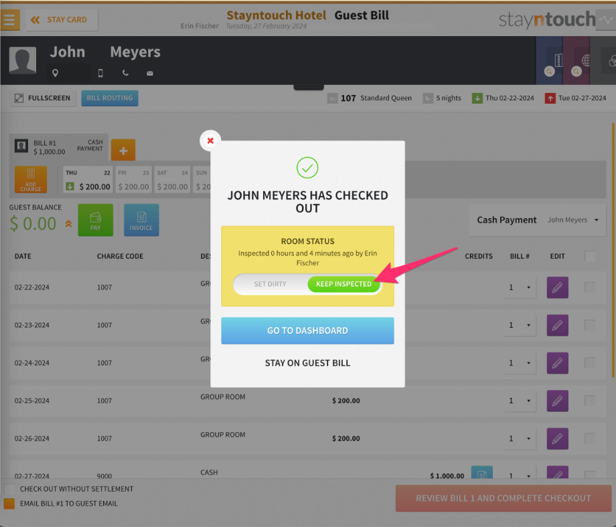Click charge code 9000
This screenshot has width=616, height=527.
pos(104,476)
